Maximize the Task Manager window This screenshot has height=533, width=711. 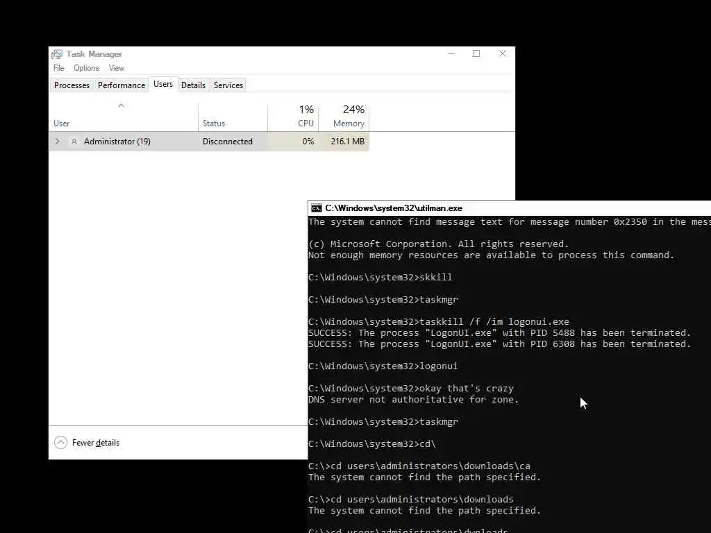(476, 53)
